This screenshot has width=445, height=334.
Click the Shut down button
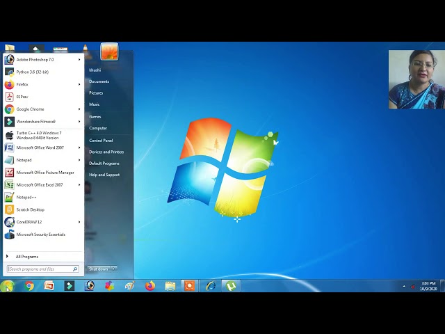99,269
